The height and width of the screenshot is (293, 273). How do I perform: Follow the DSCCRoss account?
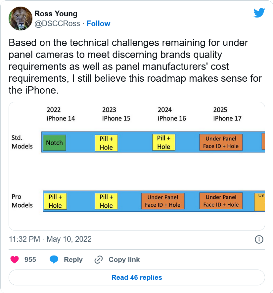[x=98, y=23]
